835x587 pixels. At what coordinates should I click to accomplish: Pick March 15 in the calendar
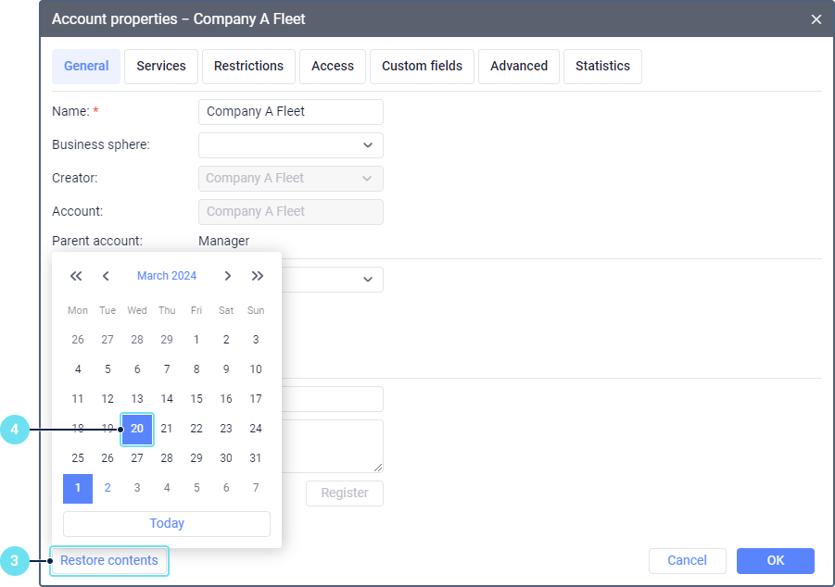pyautogui.click(x=196, y=399)
